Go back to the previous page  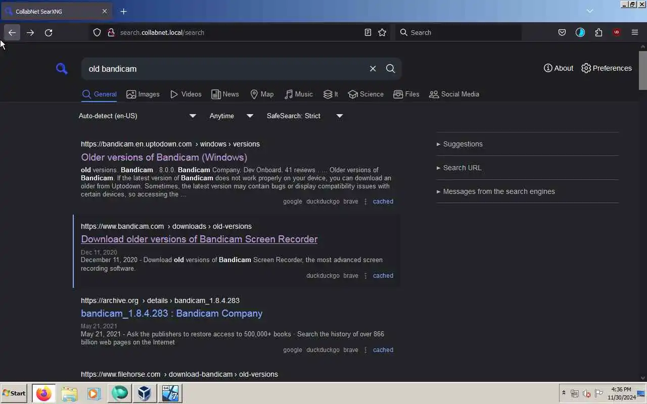pyautogui.click(x=12, y=32)
